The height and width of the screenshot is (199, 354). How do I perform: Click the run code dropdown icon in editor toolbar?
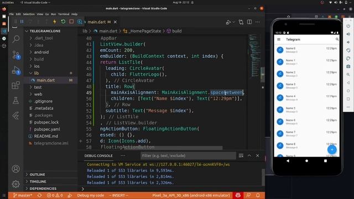[x=234, y=22]
